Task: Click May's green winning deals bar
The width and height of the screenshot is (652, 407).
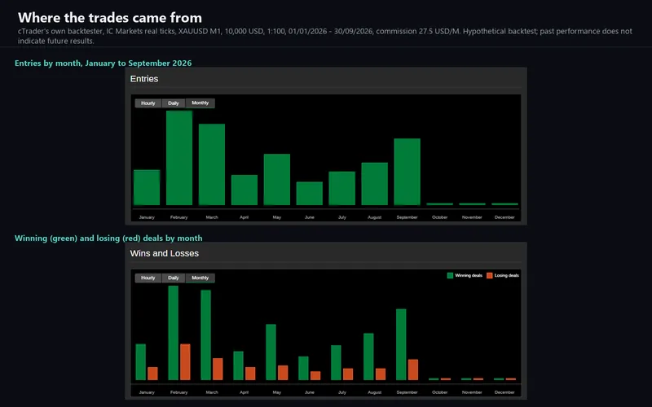Action: (x=271, y=352)
